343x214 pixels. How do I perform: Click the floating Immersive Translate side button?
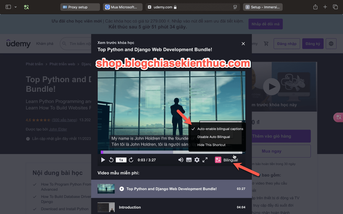(338, 117)
